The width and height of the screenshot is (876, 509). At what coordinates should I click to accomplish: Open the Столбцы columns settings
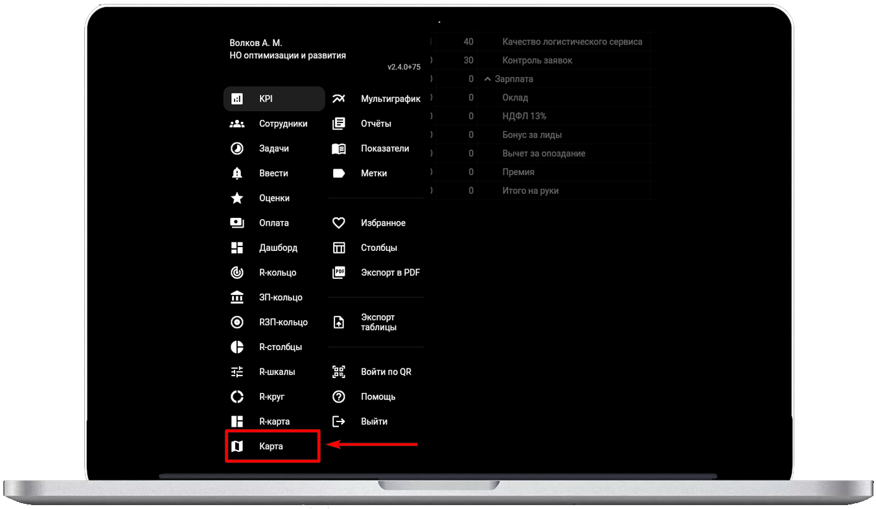(379, 248)
